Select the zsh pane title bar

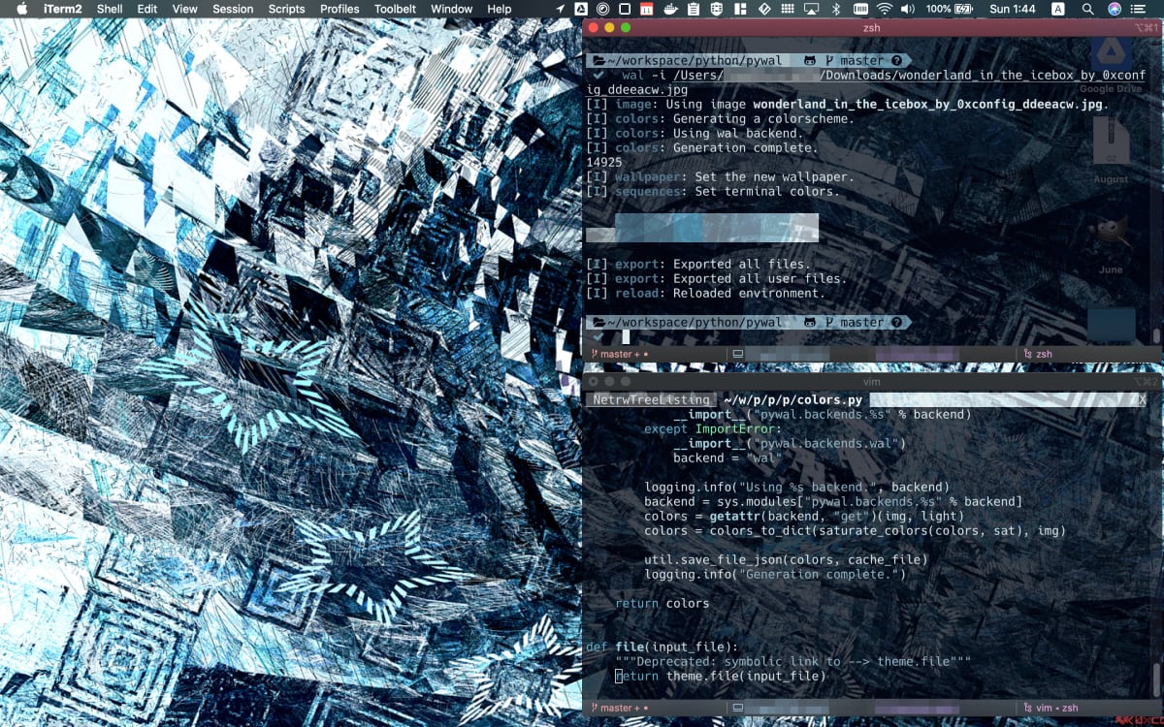coord(871,27)
